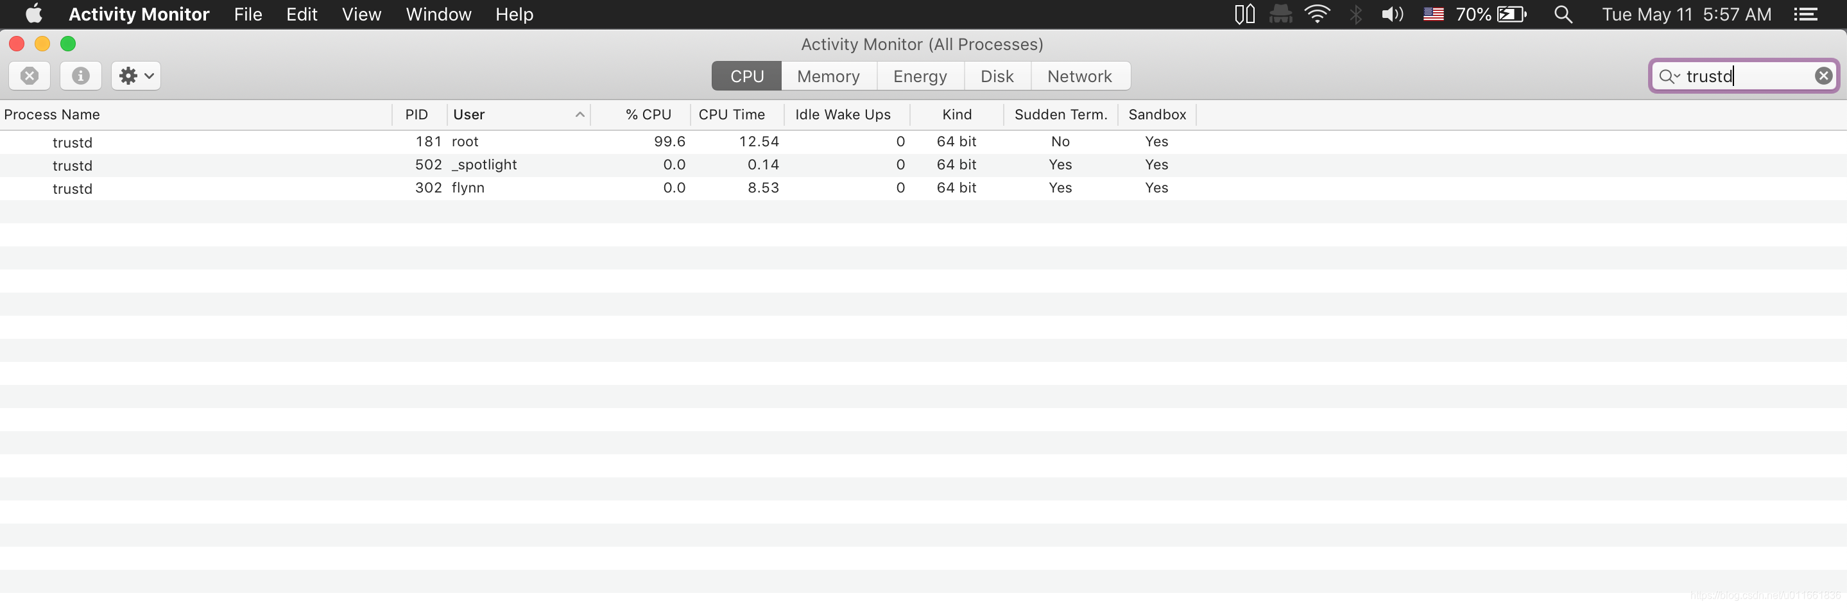Click the flynn user cell
This screenshot has width=1847, height=607.
pos(467,188)
